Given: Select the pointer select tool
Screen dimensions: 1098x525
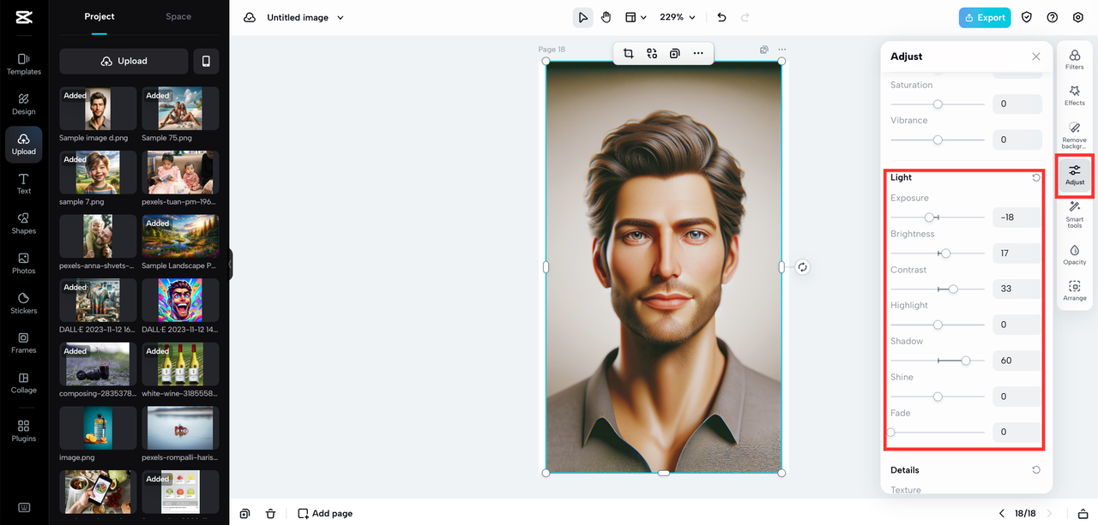Looking at the screenshot, I should [x=583, y=17].
